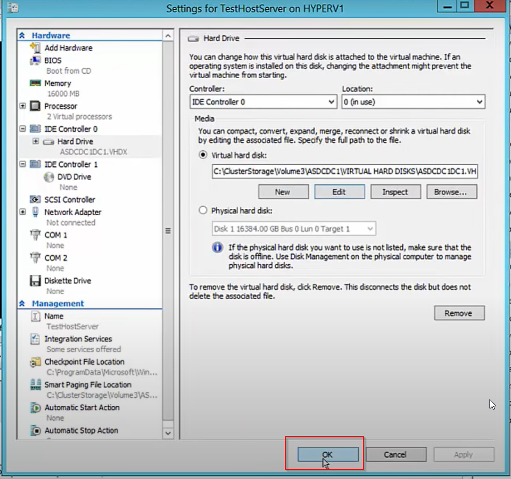Click the 2 Virtual processors text
The height and width of the screenshot is (479, 511).
point(79,117)
